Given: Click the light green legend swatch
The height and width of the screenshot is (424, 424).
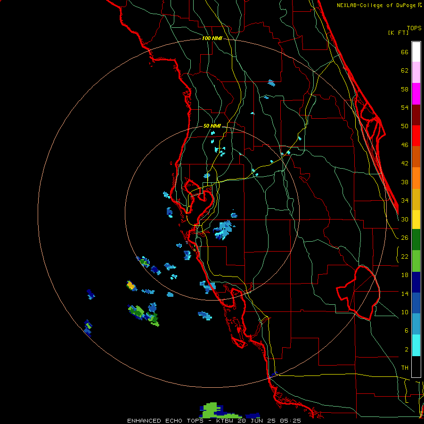Looking at the screenshot, I should pyautogui.click(x=416, y=261).
